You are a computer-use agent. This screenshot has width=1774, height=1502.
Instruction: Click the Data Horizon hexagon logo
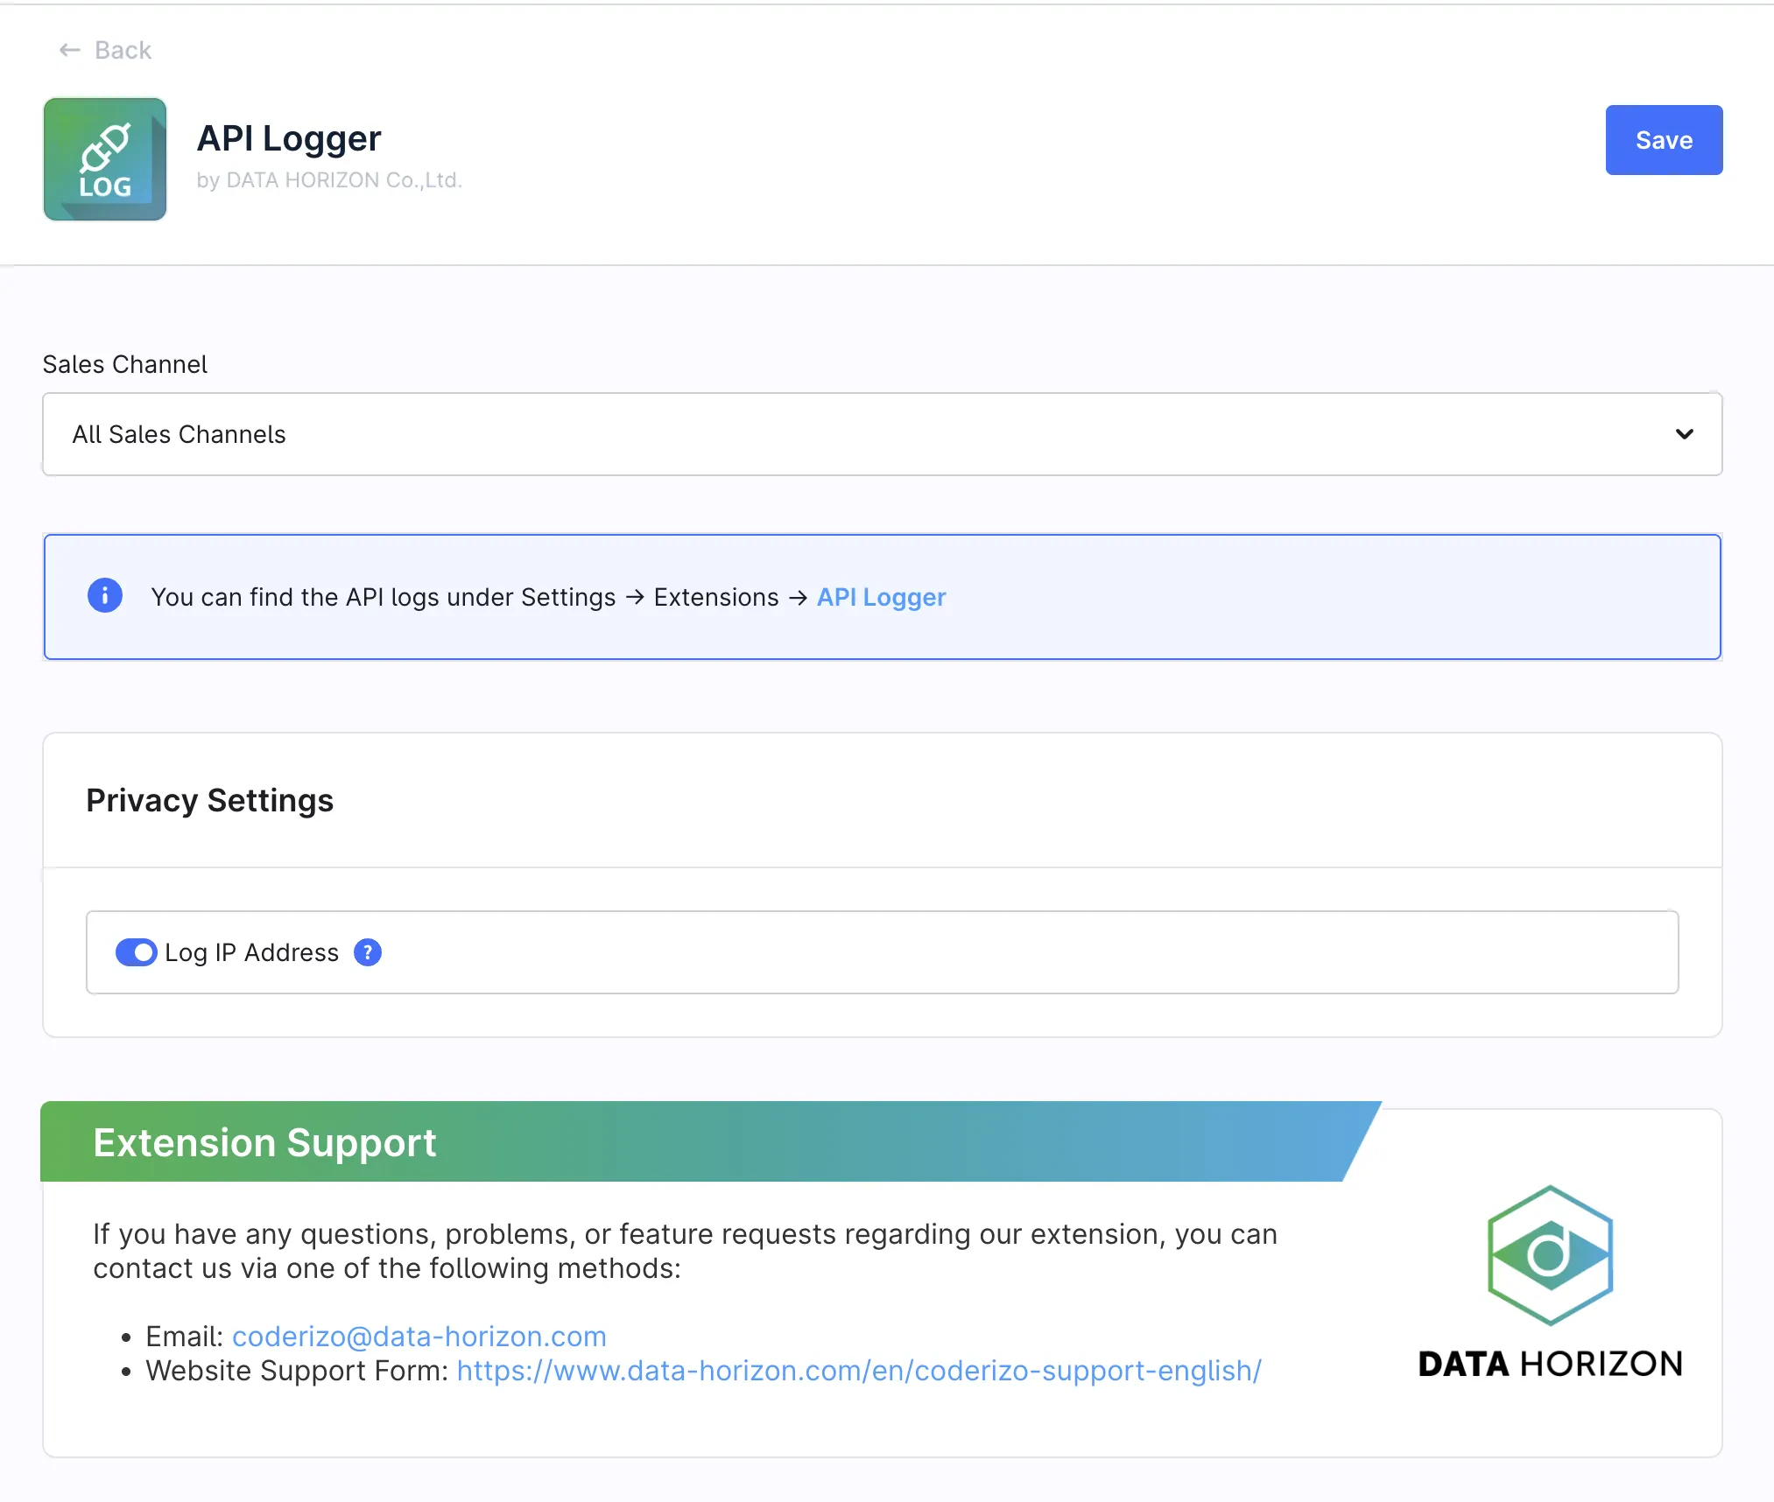1550,1254
